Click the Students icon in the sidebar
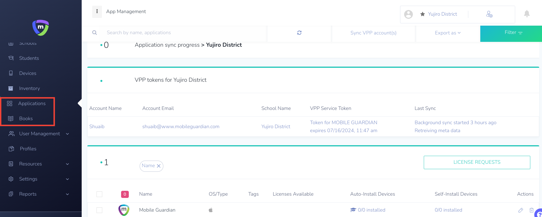The image size is (542, 217). pyautogui.click(x=11, y=58)
